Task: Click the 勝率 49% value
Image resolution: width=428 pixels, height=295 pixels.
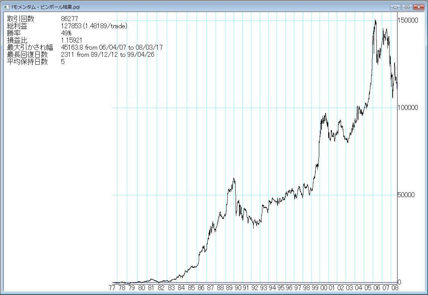Action: (66, 33)
